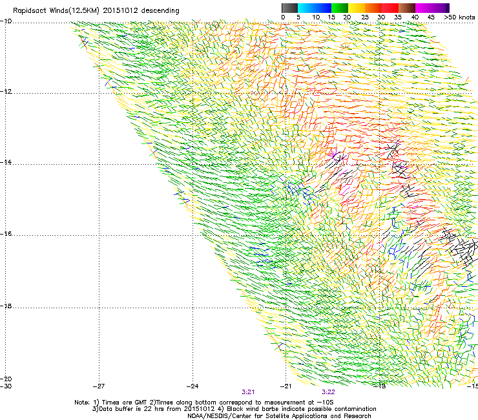
Task: Click the note line beginning 'Note: 1) Times are GMT'
Action: [x=204, y=403]
